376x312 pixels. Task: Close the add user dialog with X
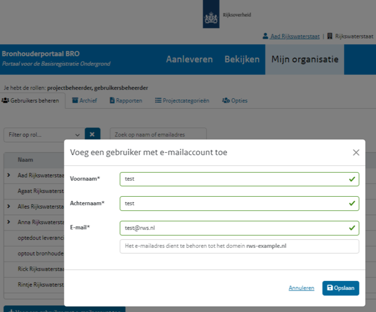coord(356,152)
